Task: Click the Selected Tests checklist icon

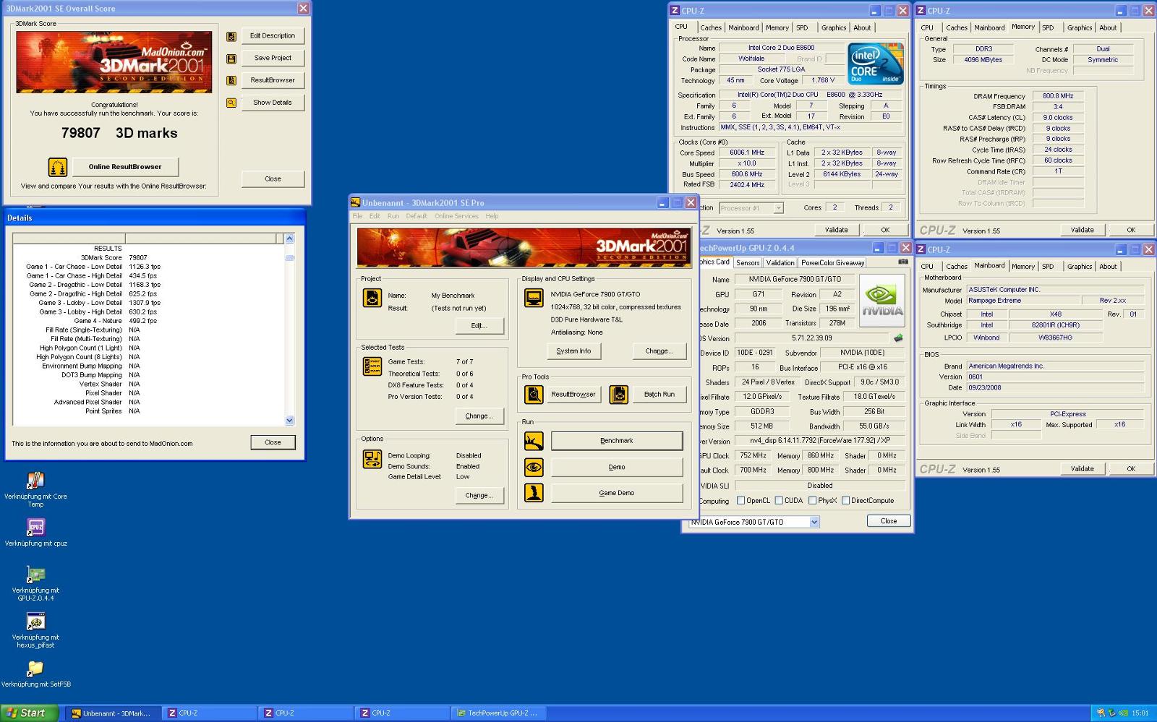Action: point(372,366)
